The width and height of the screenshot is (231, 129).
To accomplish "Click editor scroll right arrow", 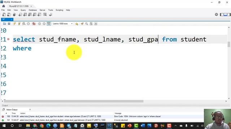I will [226, 101].
